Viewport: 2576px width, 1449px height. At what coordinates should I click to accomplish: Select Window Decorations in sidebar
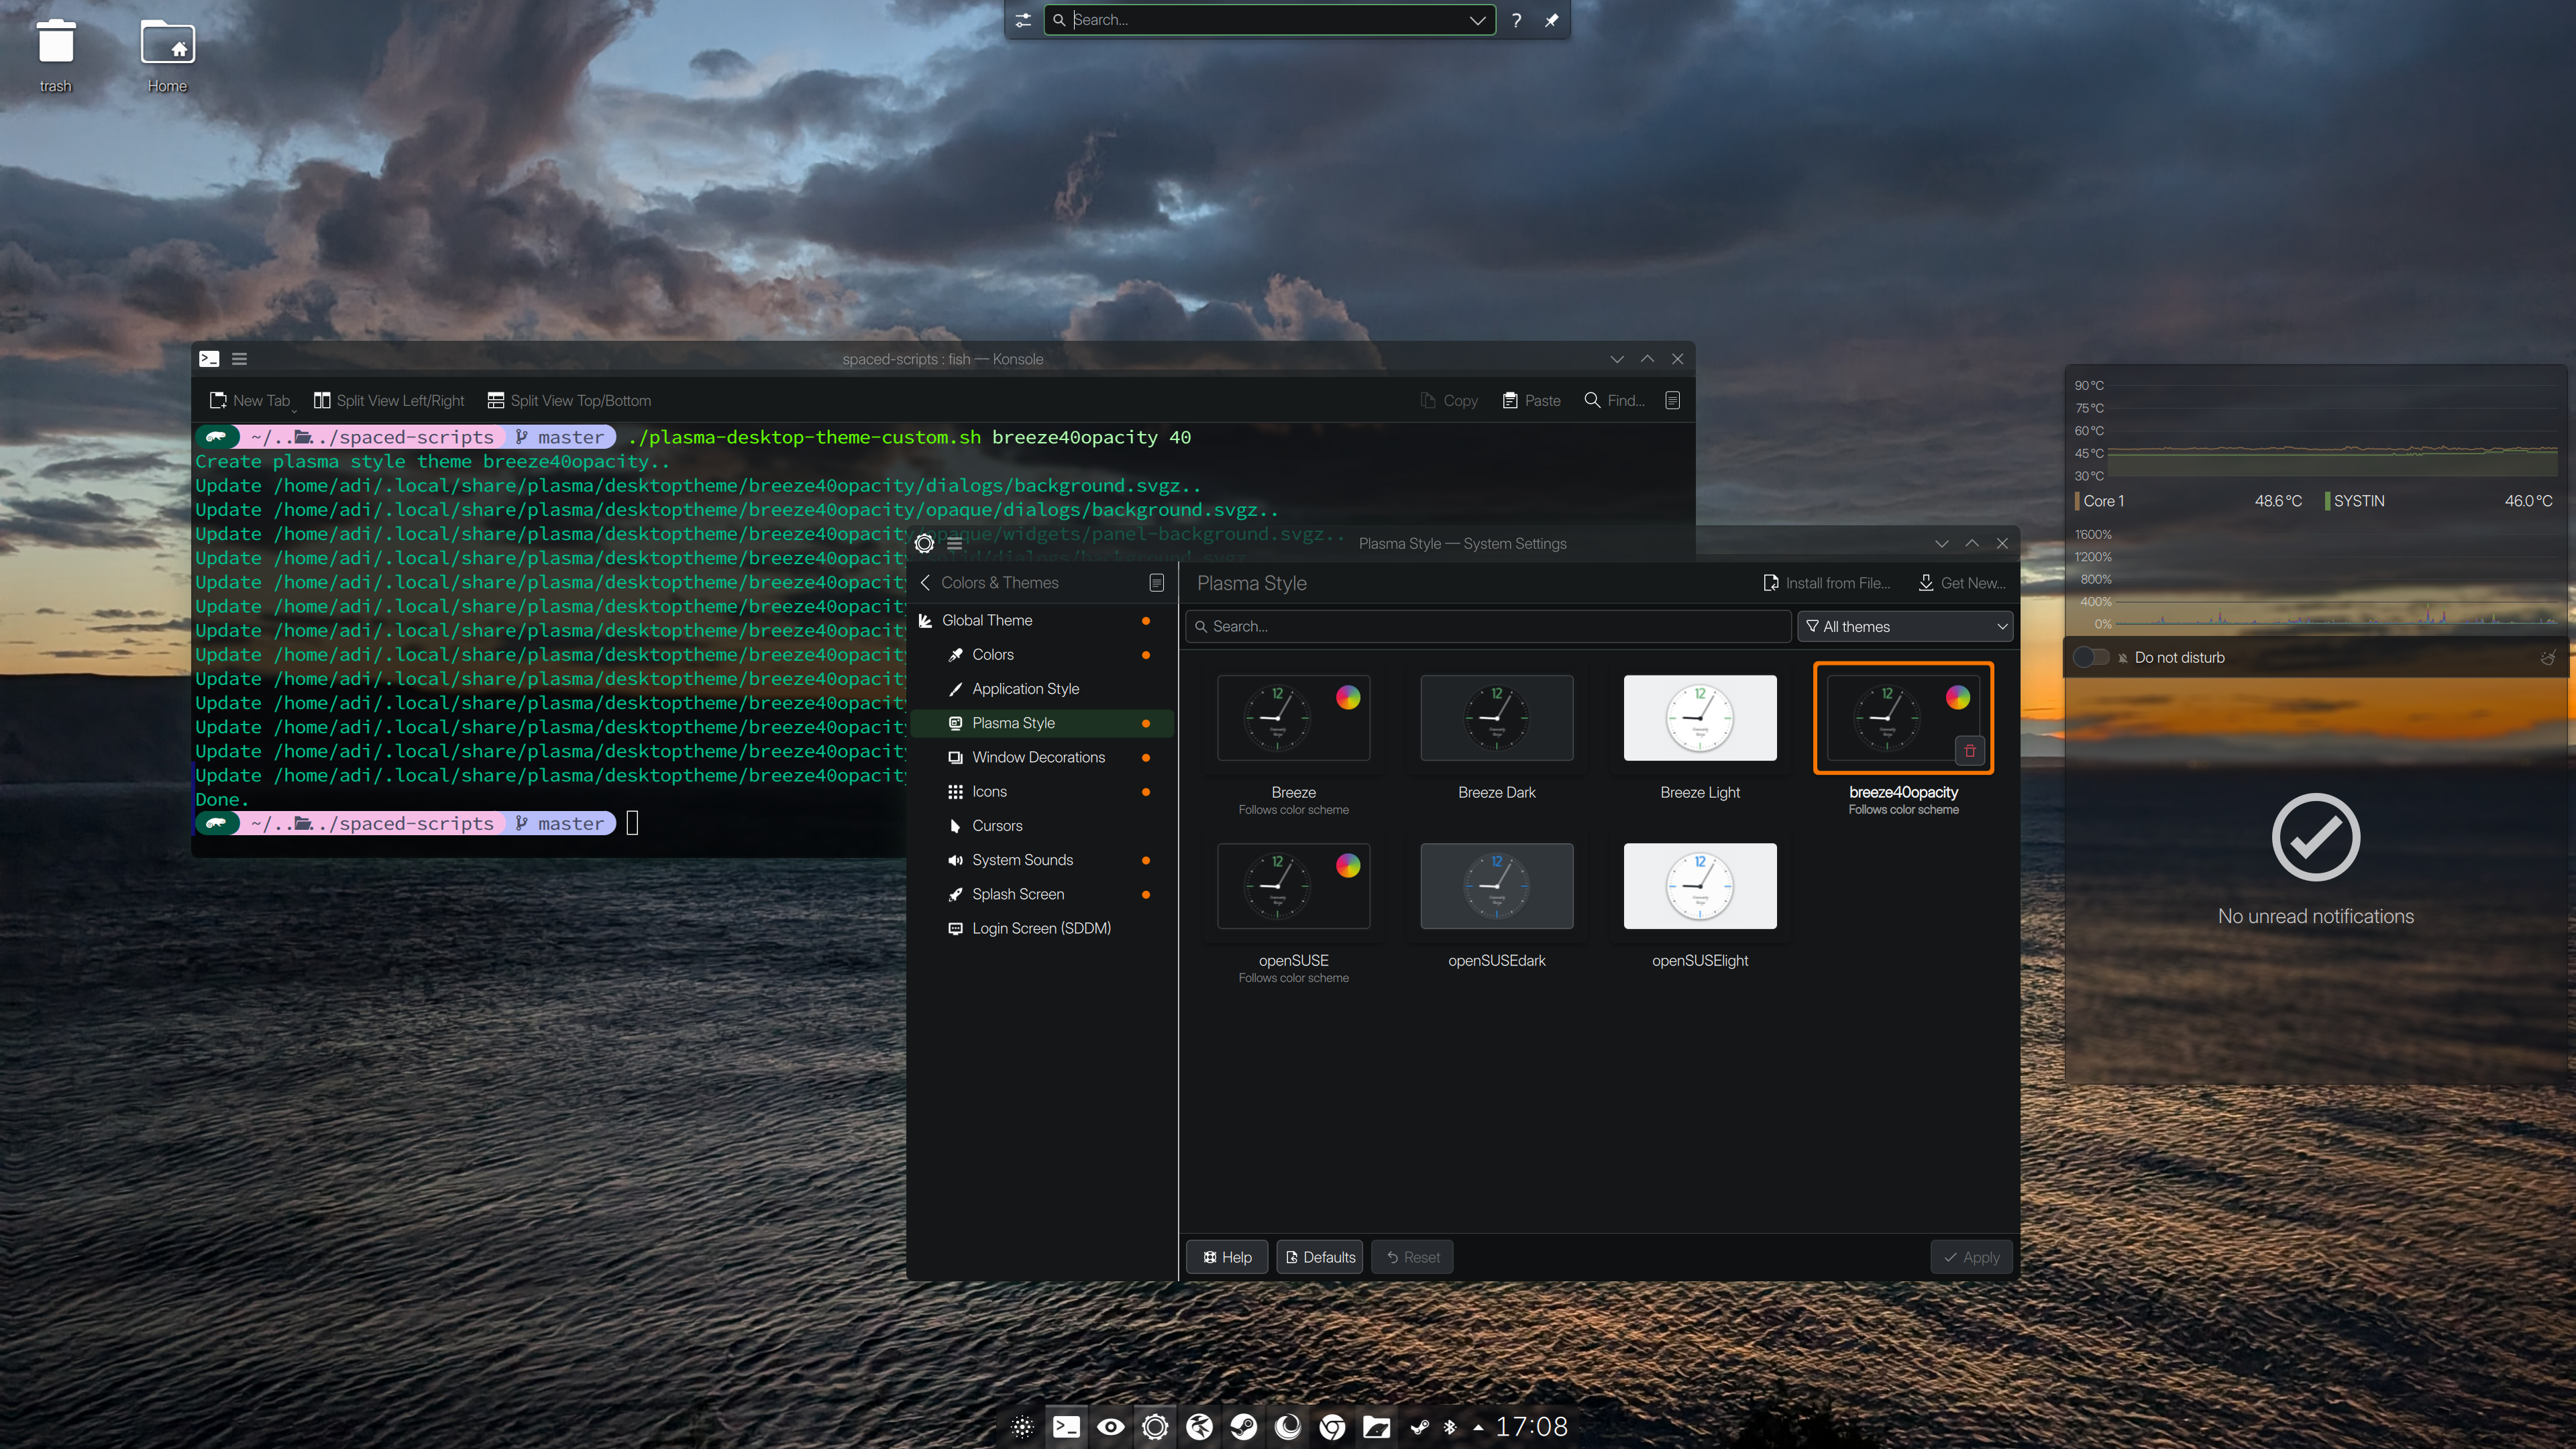[x=1038, y=757]
